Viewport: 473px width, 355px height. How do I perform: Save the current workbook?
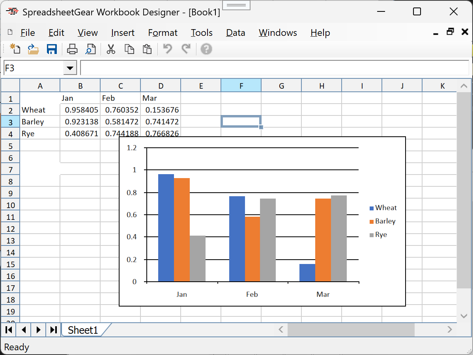[52, 49]
